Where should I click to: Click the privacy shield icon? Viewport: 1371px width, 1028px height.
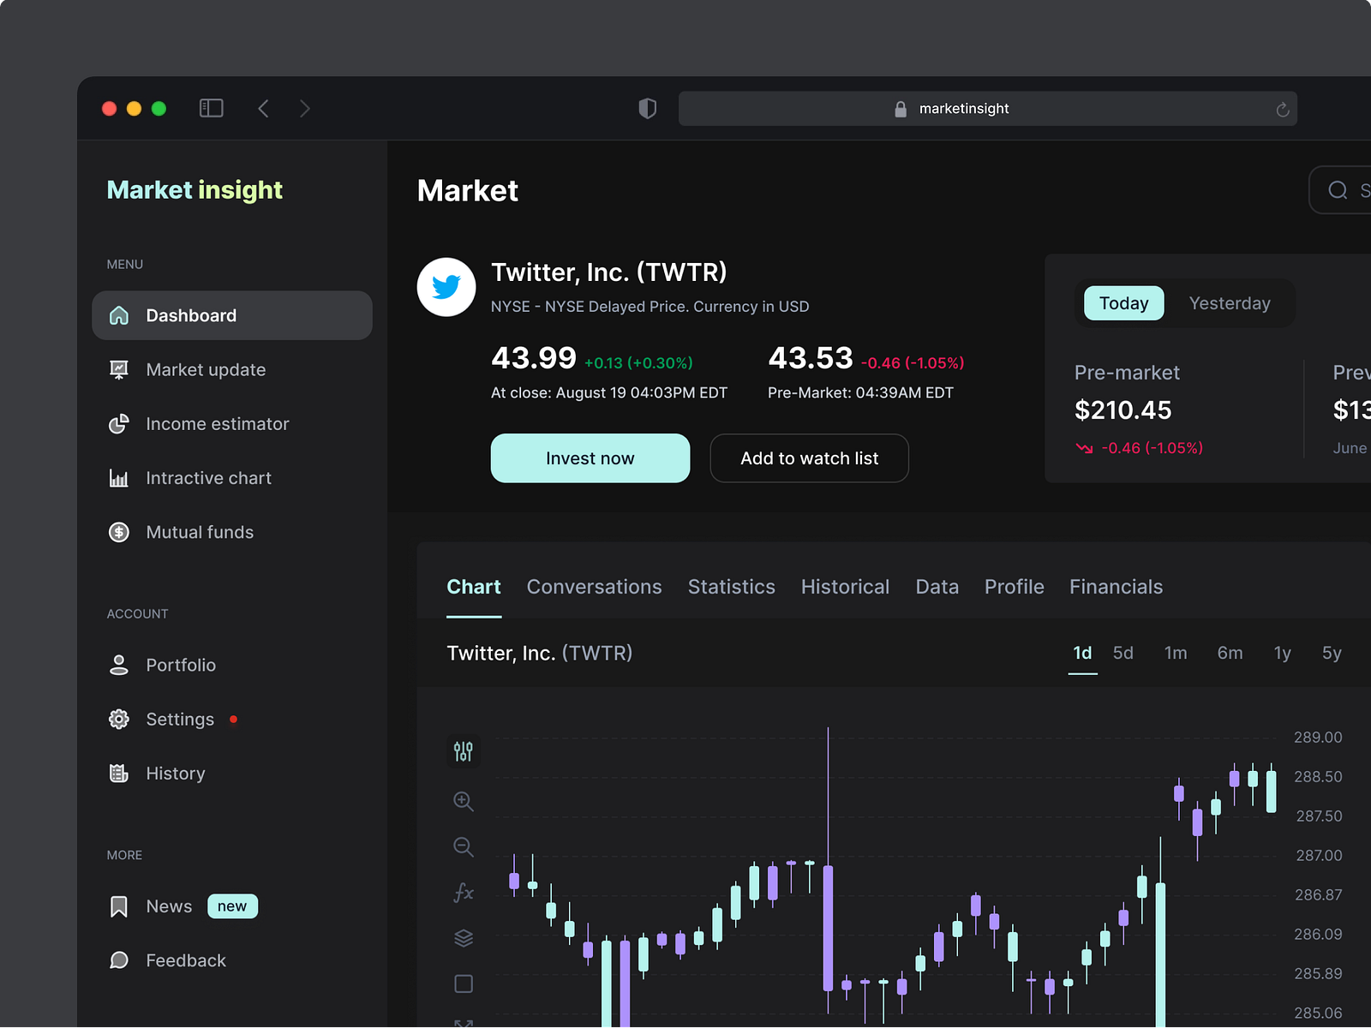click(x=648, y=108)
